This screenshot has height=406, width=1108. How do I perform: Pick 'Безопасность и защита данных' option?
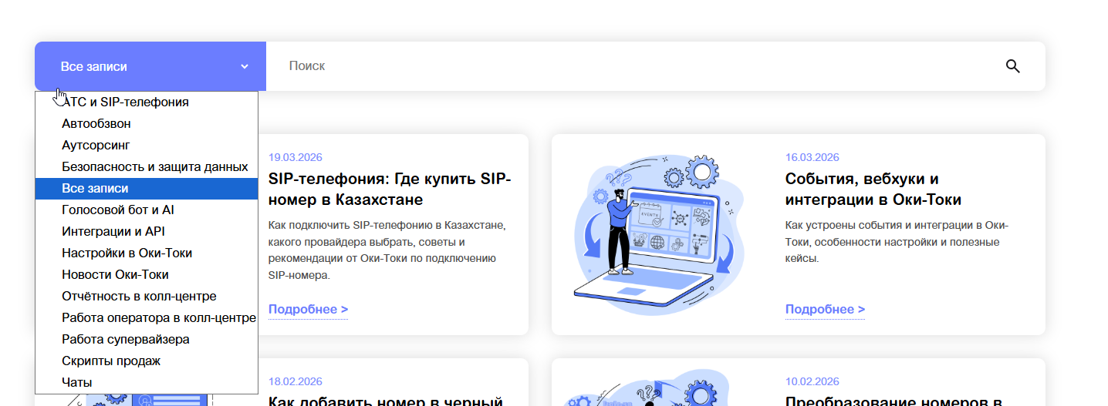click(147, 166)
